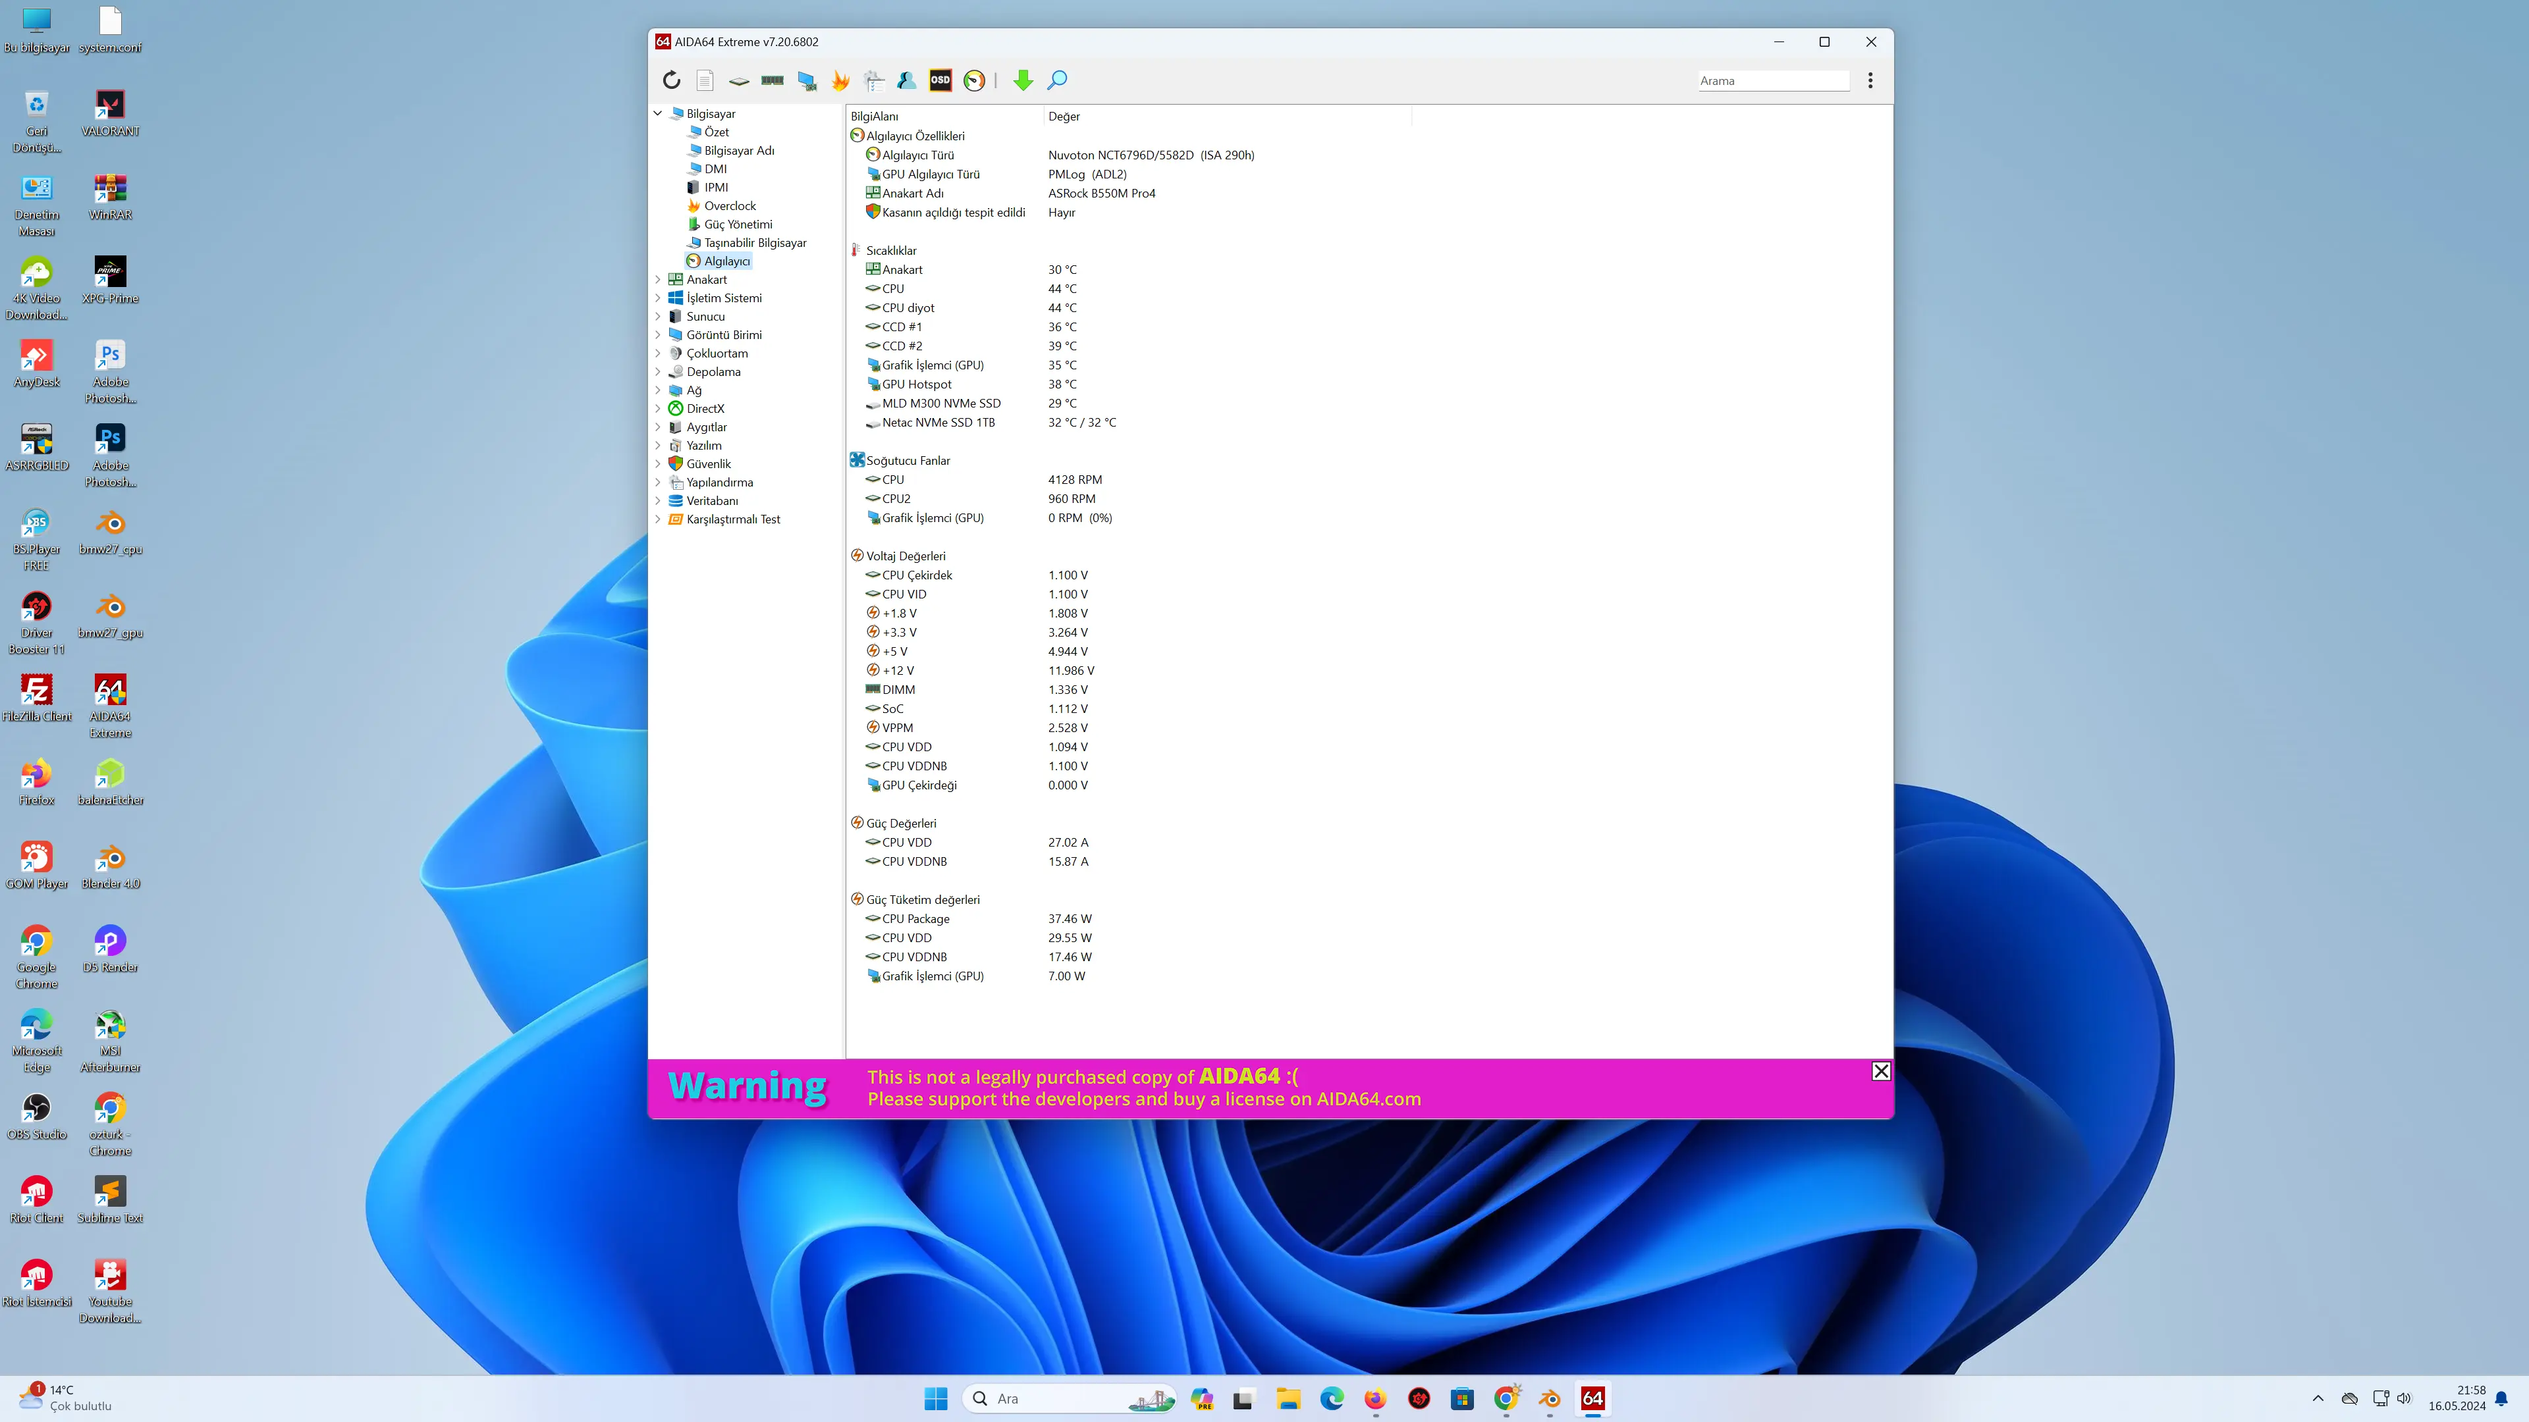
Task: Open the three-dot menu in AIDA64
Action: (1870, 80)
